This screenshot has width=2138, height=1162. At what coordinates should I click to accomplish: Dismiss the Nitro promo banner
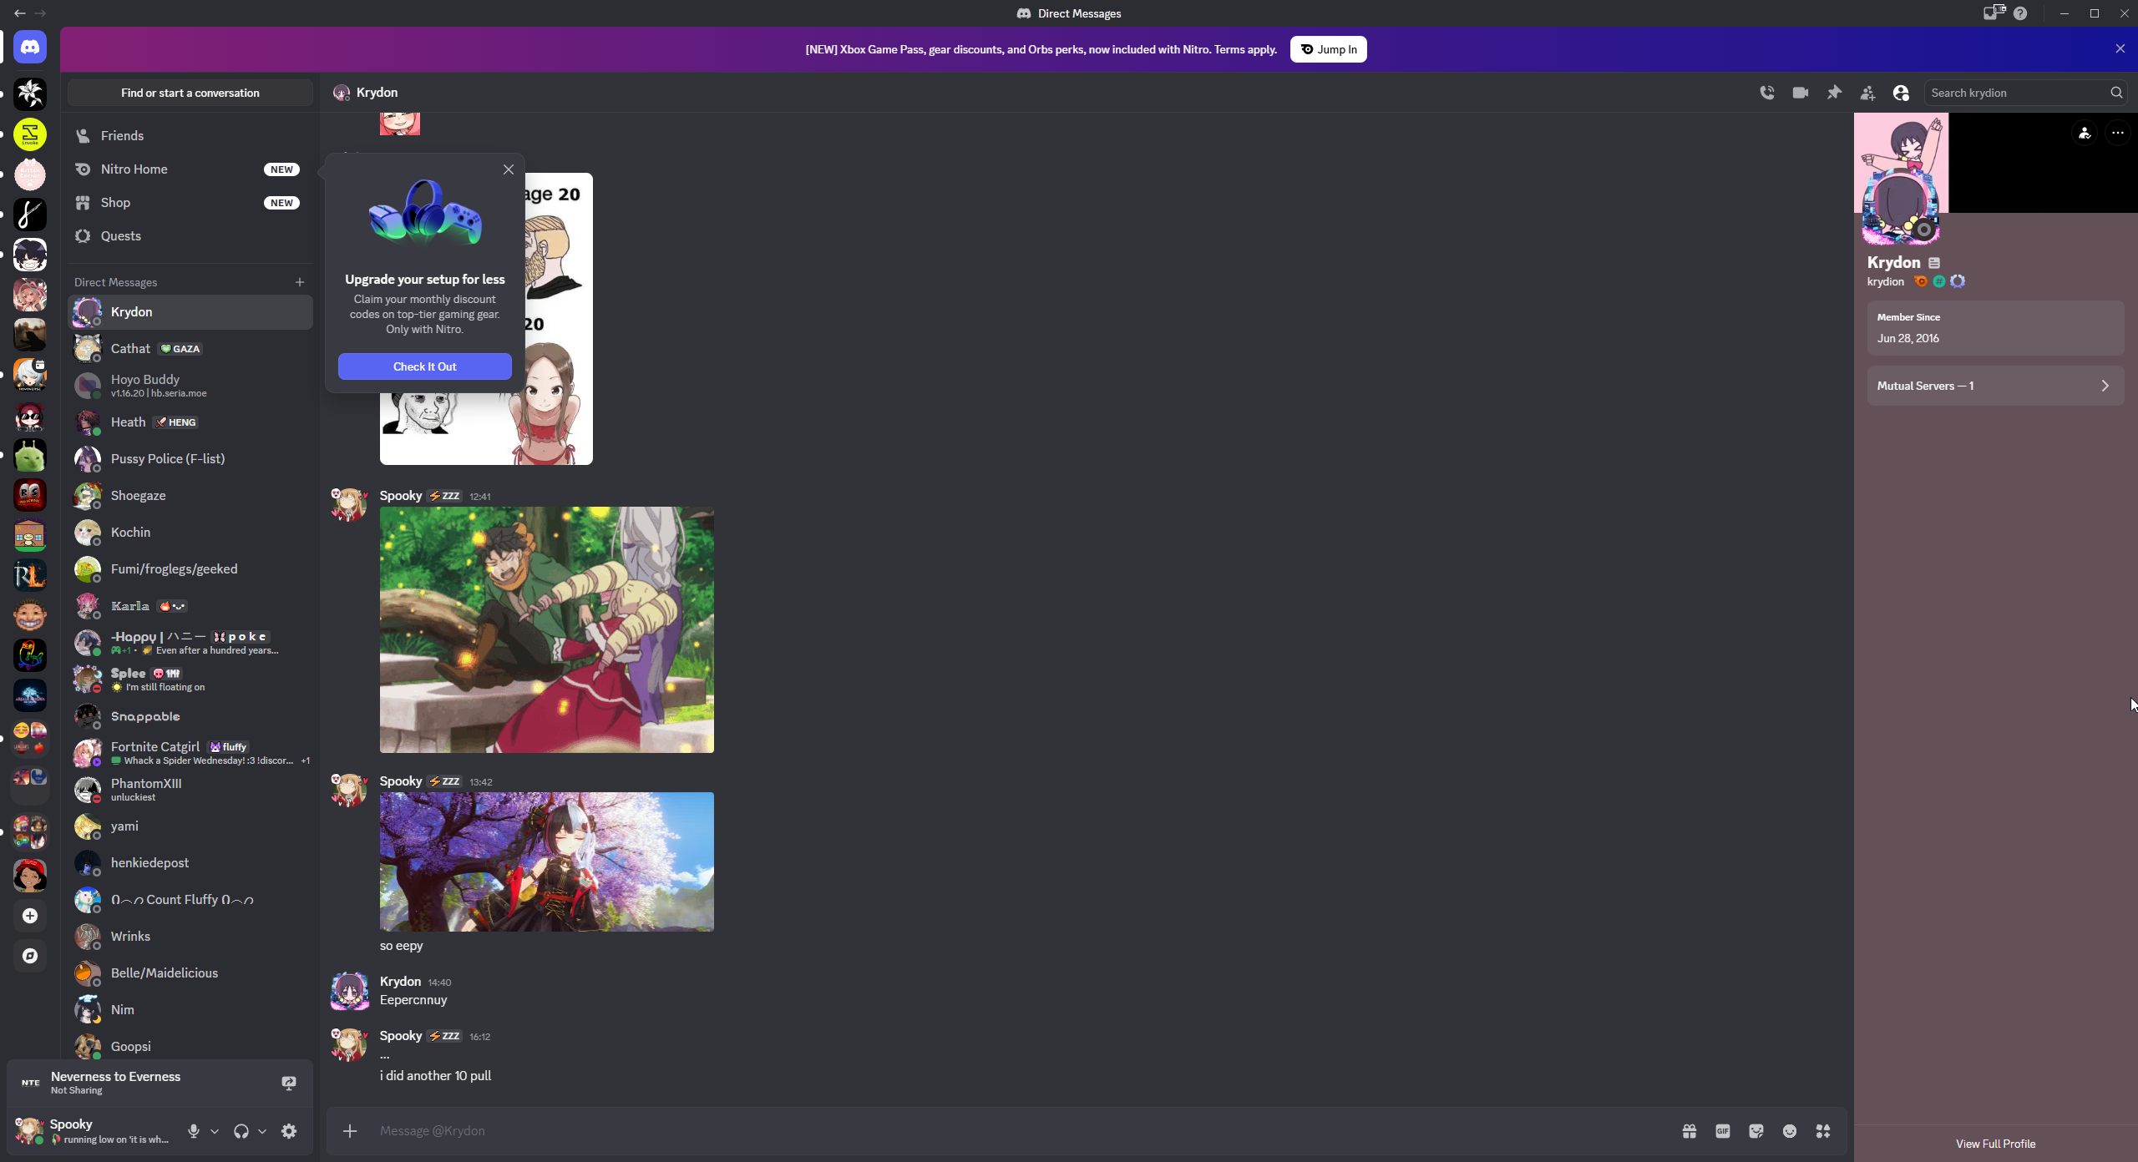point(2120,48)
